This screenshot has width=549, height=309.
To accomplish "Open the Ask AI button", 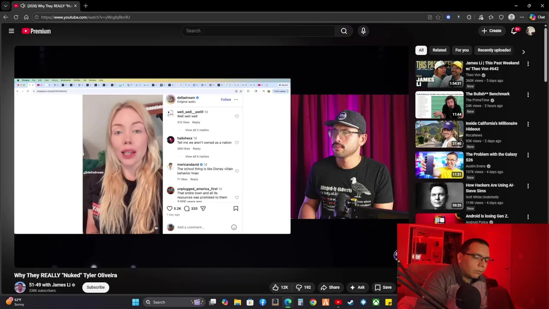I will [357, 288].
